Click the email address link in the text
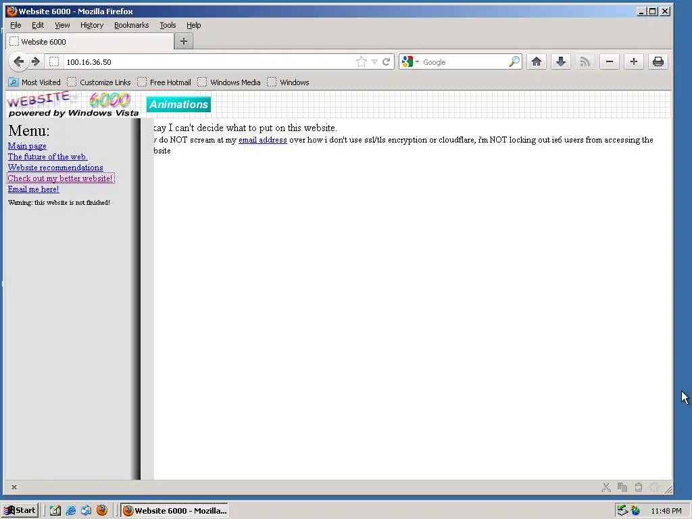The height and width of the screenshot is (519, 692). 263,140
